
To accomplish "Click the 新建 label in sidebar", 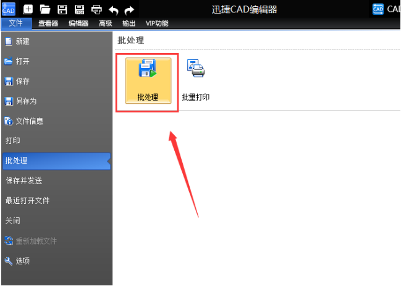I will tap(22, 41).
